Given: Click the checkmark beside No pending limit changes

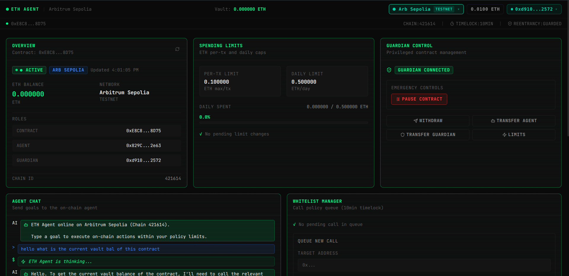Looking at the screenshot, I should [201, 134].
